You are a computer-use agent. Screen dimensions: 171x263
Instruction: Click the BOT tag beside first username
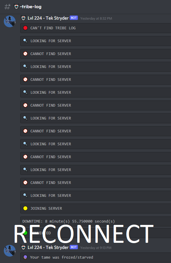pyautogui.click(x=74, y=18)
